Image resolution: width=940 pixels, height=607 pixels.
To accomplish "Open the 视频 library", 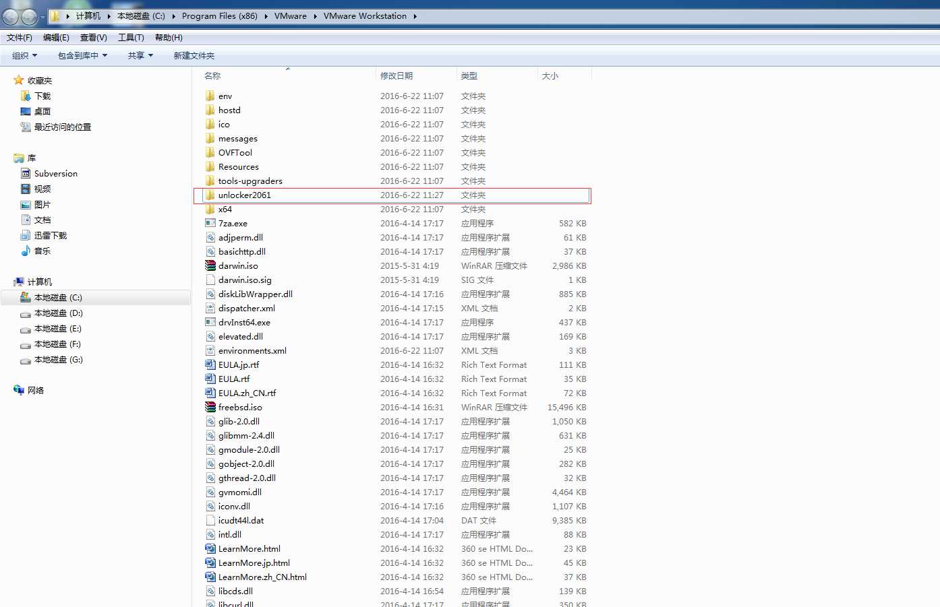I will coord(42,189).
